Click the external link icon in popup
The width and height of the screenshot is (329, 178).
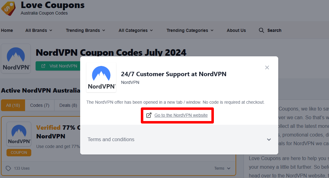pos(149,115)
